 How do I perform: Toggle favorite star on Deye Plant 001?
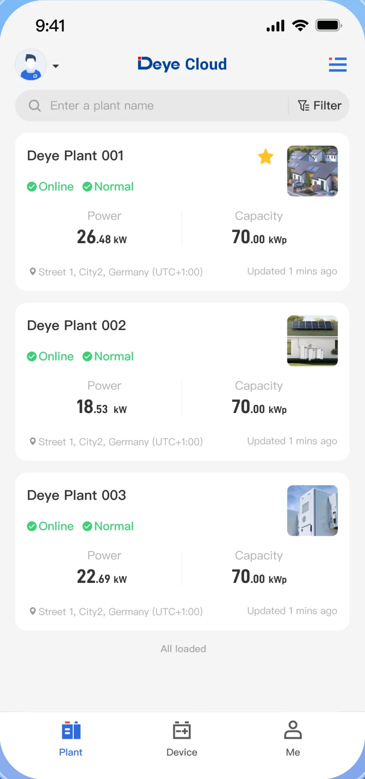(x=265, y=156)
